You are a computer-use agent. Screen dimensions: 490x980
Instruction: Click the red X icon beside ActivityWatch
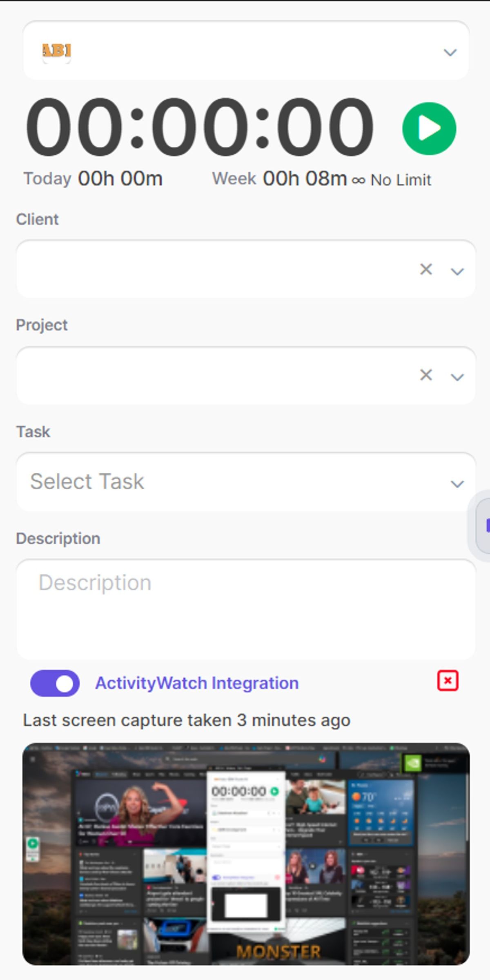click(x=448, y=681)
